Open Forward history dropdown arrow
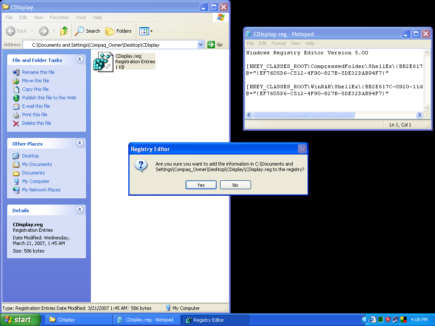This screenshot has width=435, height=326. pos(54,31)
